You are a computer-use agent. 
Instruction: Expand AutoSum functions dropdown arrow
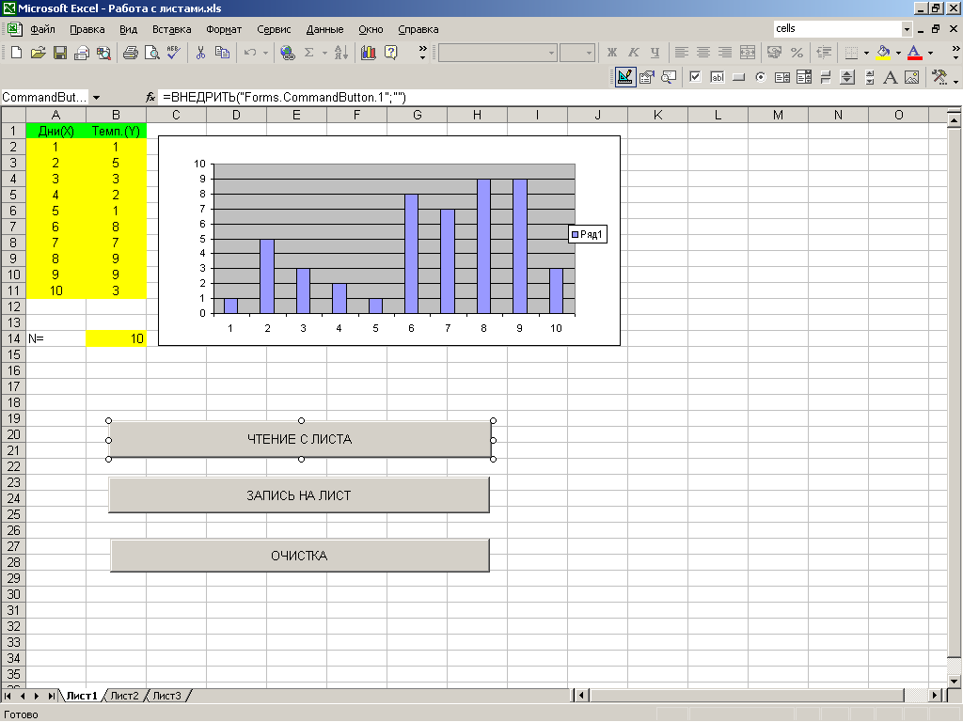(324, 53)
